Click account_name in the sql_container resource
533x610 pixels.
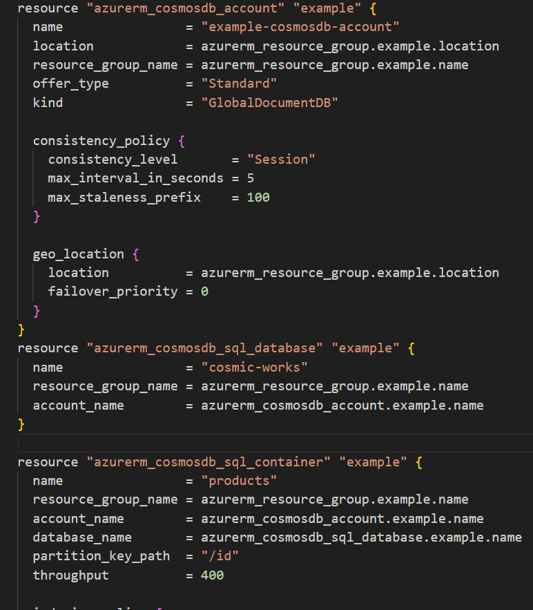(78, 519)
